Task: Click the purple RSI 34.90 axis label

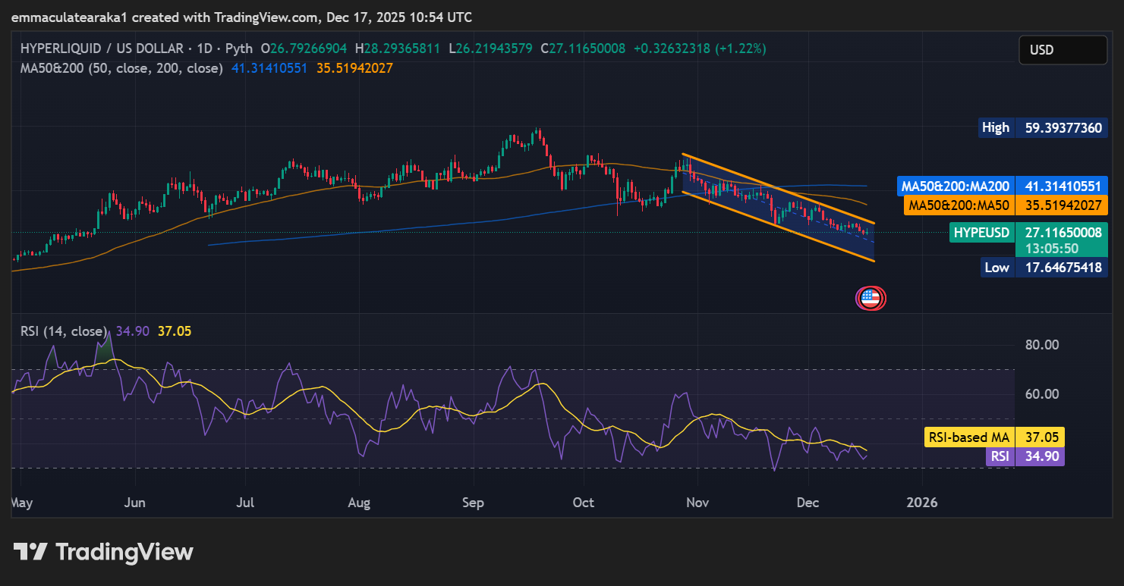Action: tap(1025, 456)
